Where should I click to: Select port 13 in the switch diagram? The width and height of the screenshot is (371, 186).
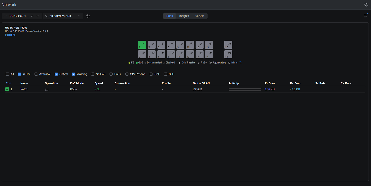200,45
